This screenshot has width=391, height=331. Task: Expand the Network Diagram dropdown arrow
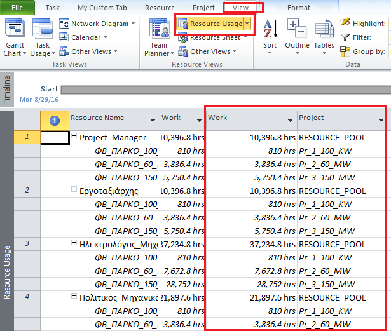click(133, 24)
